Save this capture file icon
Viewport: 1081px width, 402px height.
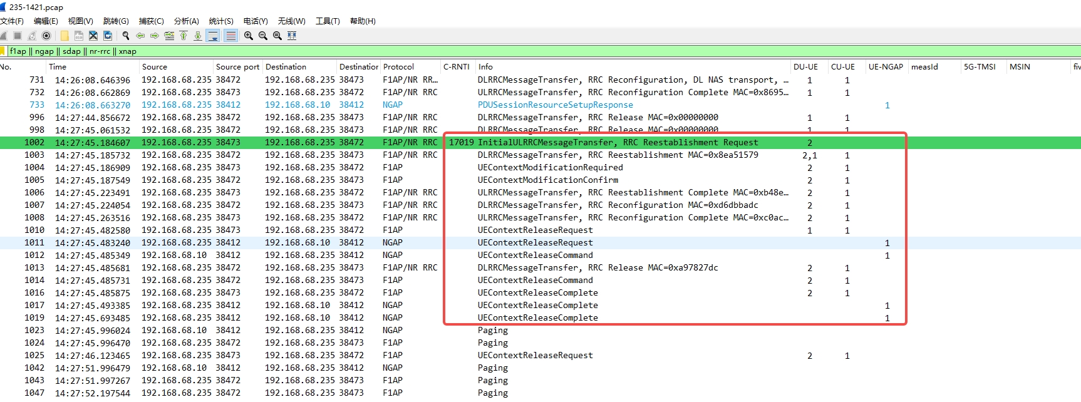click(79, 36)
